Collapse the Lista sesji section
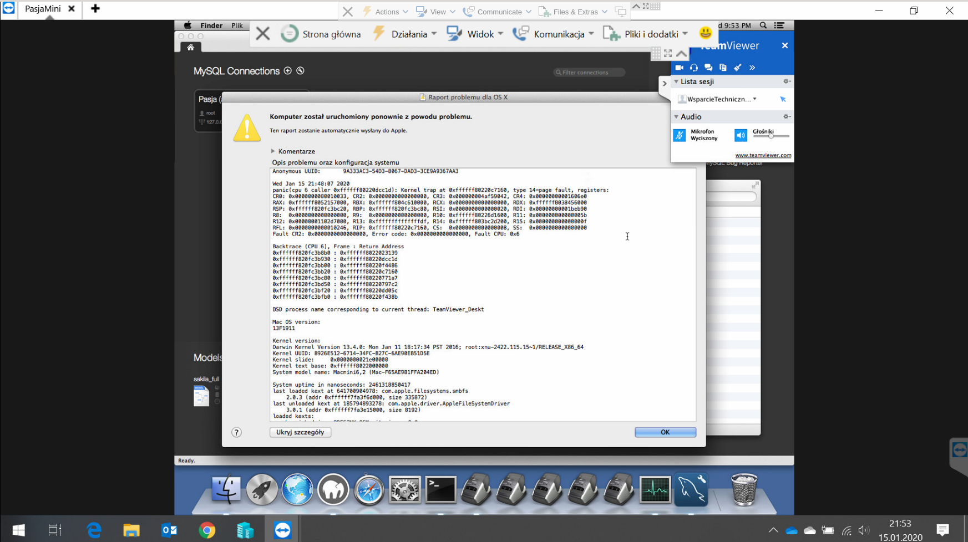The height and width of the screenshot is (542, 968). [x=676, y=81]
